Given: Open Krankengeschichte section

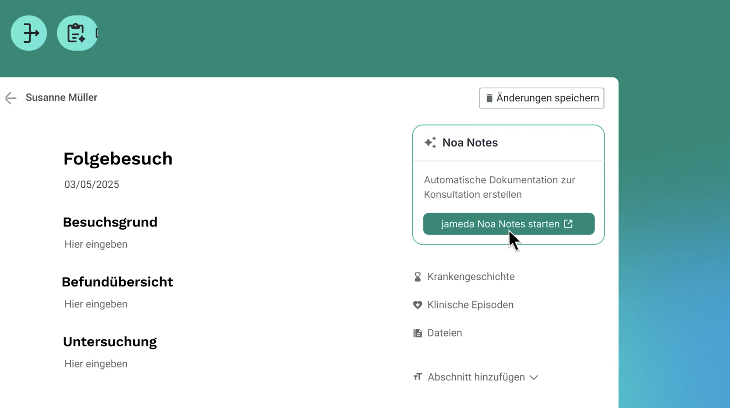Looking at the screenshot, I should [464, 277].
